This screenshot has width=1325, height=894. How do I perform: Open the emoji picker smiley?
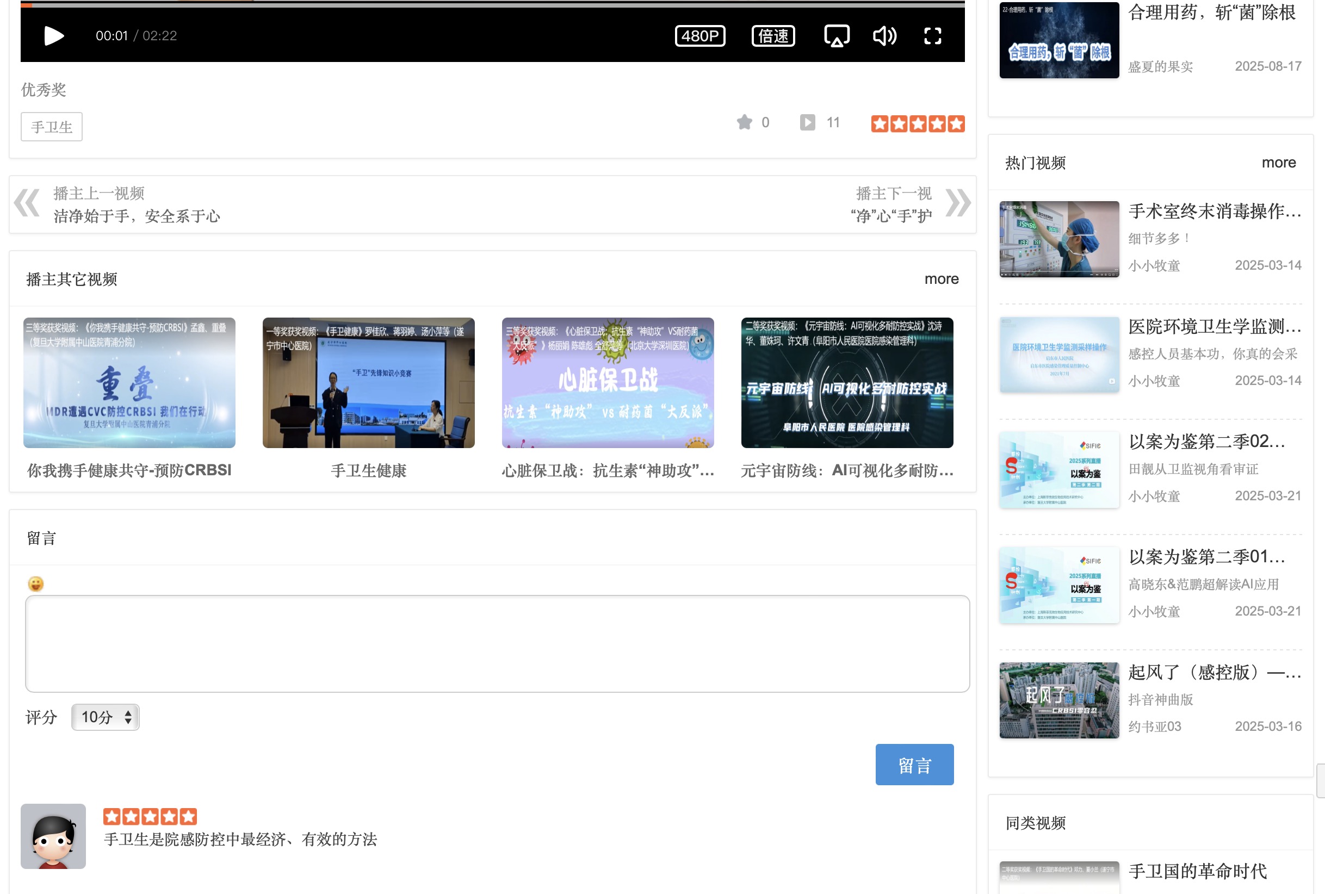[x=36, y=584]
